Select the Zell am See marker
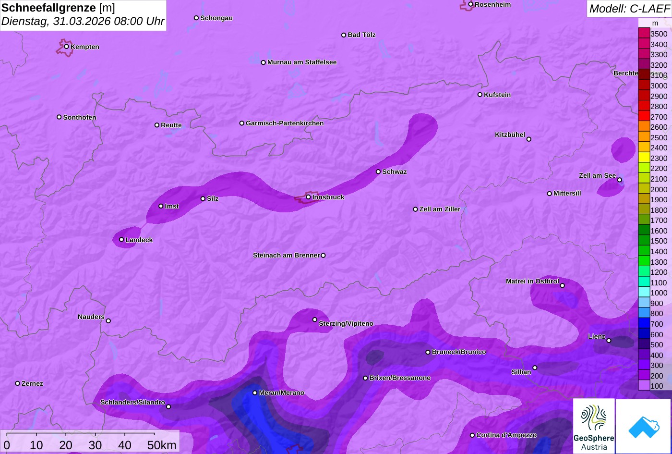Screen dimensions: 672x454 pyautogui.click(x=619, y=180)
